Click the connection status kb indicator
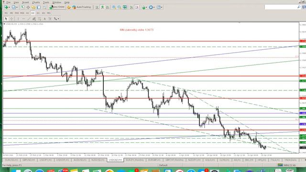Image resolution: width=306 pixels, height=172 pixels. click(x=287, y=165)
